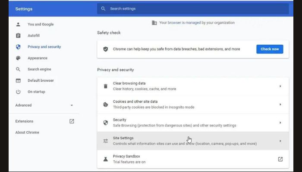Open Extensions via its external link icon
Screen dimensions: 302x172
click(72, 121)
